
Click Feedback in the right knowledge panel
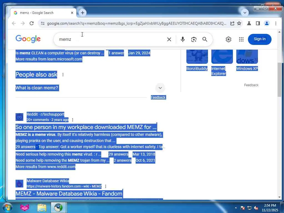251,85
